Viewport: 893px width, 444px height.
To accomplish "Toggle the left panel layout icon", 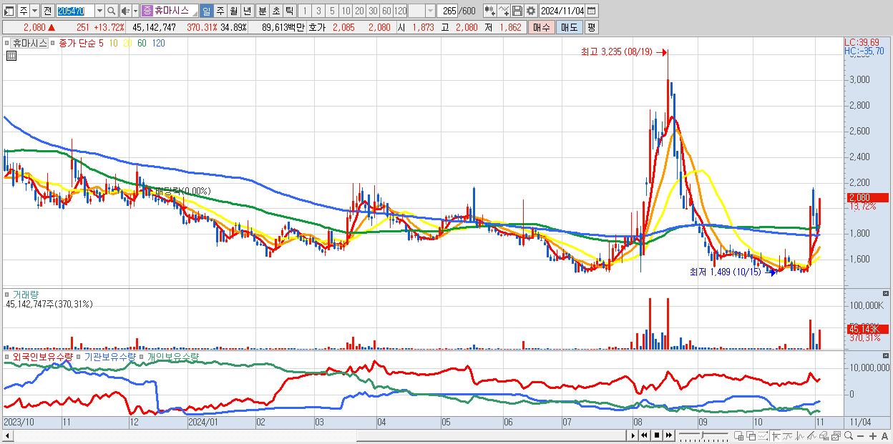I will (9, 11).
